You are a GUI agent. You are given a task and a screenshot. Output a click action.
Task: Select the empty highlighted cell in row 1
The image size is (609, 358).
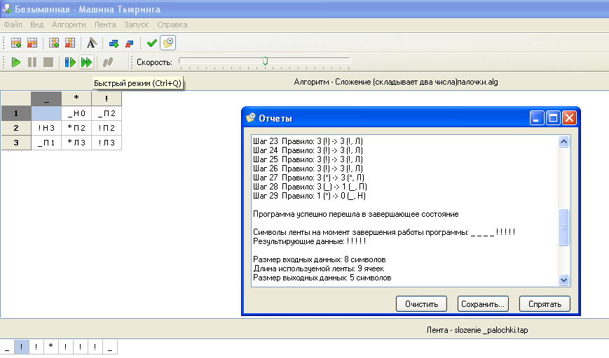[x=46, y=113]
